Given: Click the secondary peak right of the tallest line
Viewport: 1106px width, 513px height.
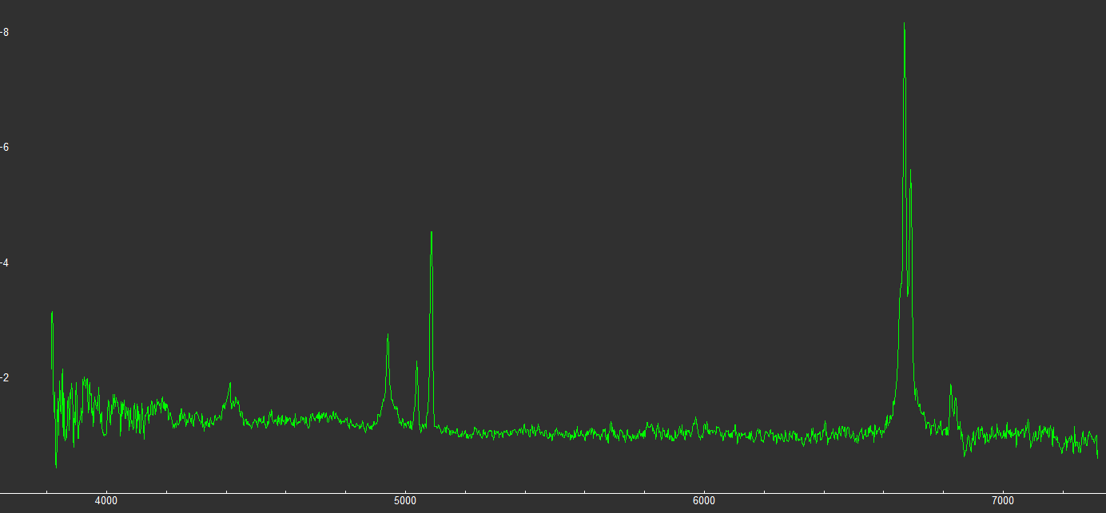Looking at the screenshot, I should pyautogui.click(x=910, y=171).
